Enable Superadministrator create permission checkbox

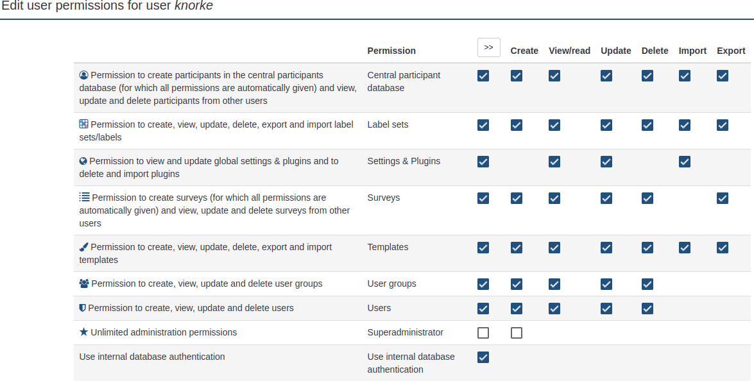517,333
